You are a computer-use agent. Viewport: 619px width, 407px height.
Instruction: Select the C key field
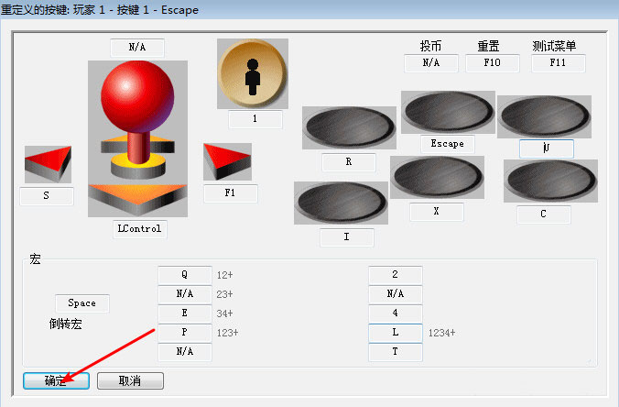tap(544, 214)
